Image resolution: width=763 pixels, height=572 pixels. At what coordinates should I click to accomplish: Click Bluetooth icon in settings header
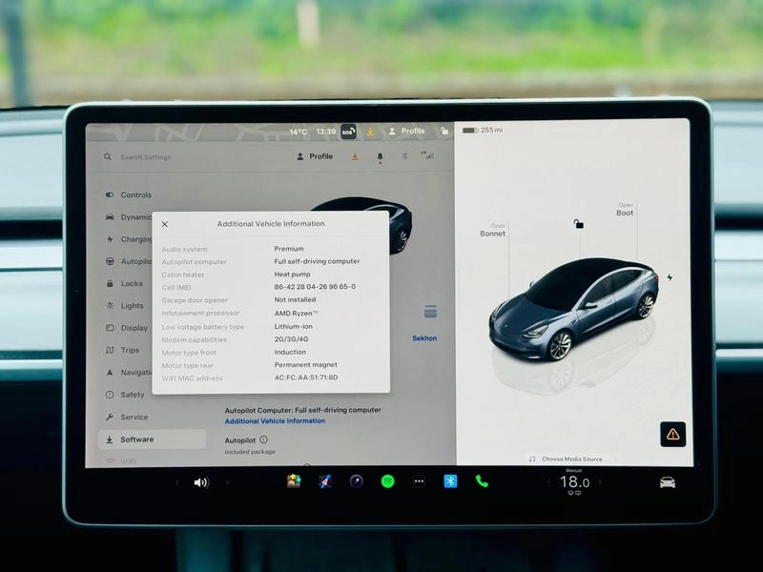(x=404, y=155)
